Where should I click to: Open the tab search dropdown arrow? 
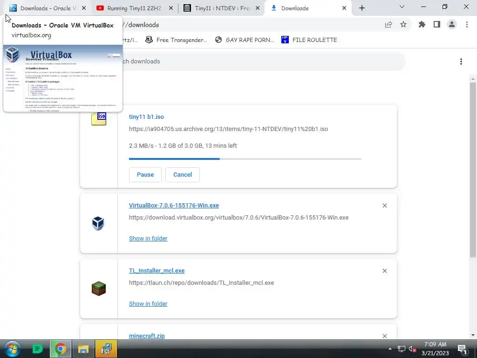click(x=402, y=7)
